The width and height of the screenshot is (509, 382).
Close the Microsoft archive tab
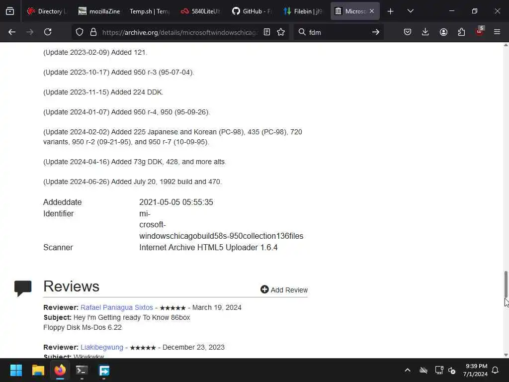[372, 11]
